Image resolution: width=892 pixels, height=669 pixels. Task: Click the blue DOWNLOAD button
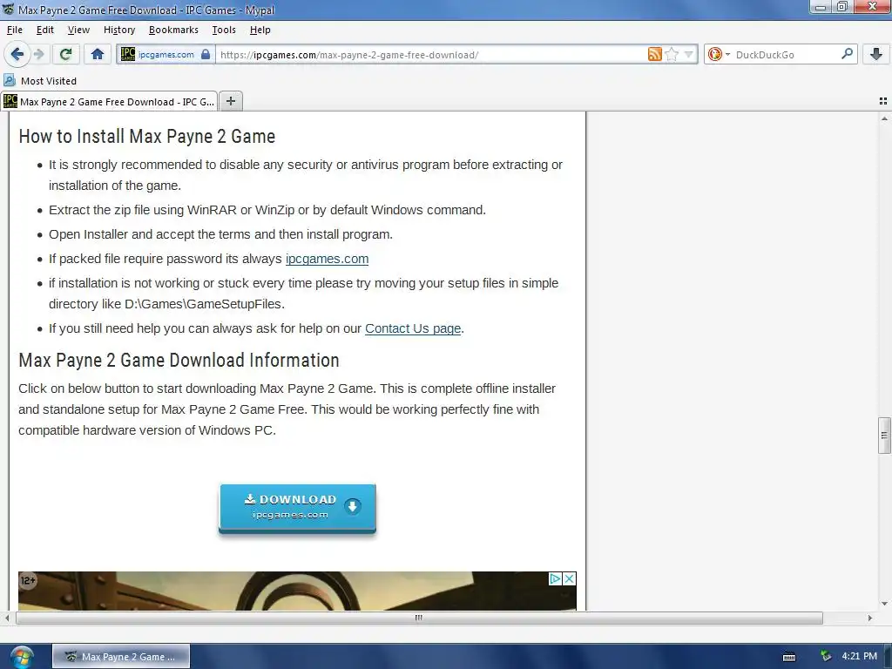[x=298, y=509]
